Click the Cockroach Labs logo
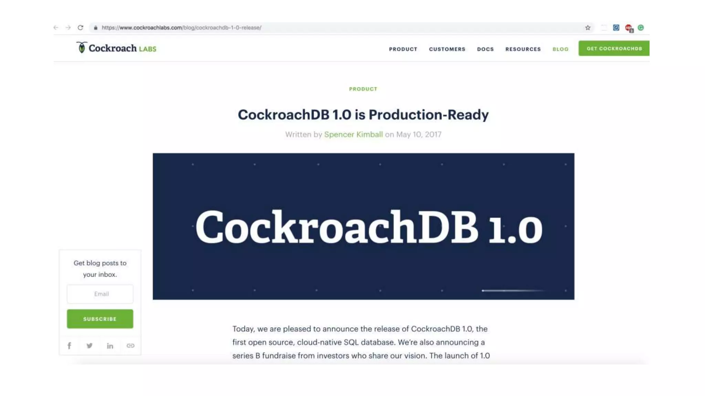 [x=116, y=48]
